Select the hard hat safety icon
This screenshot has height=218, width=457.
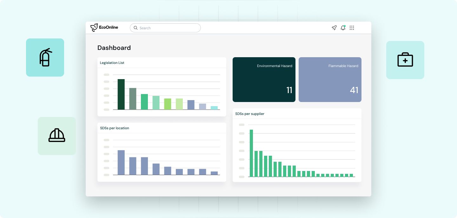(x=57, y=136)
